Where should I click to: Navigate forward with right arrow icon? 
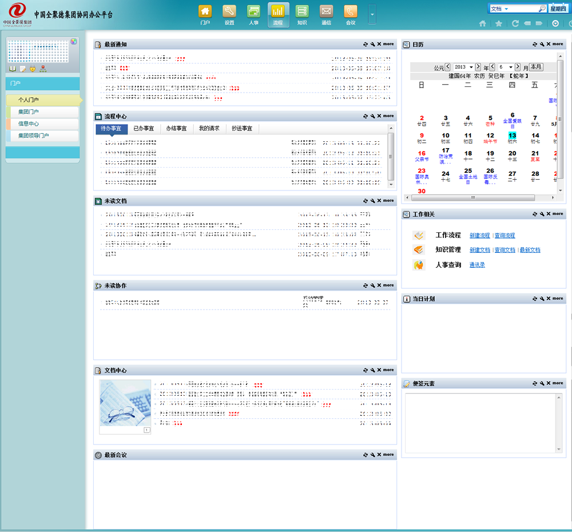pyautogui.click(x=539, y=23)
